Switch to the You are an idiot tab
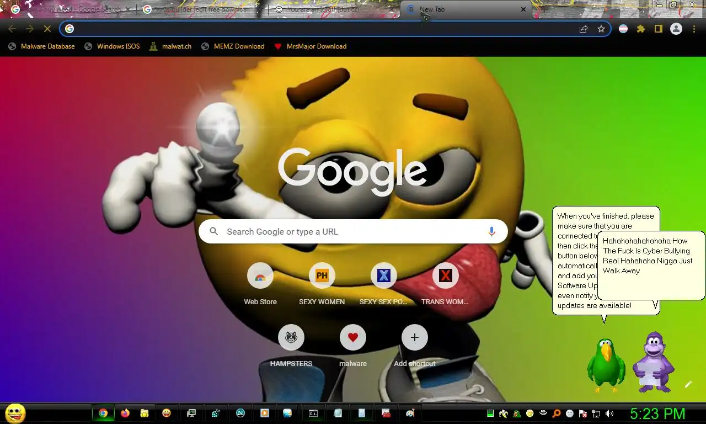 334,9
